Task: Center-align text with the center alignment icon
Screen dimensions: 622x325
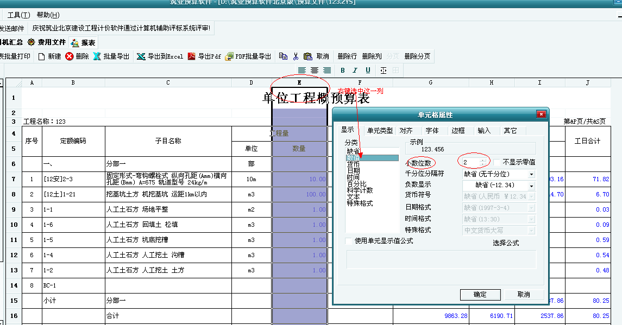Action: [315, 71]
